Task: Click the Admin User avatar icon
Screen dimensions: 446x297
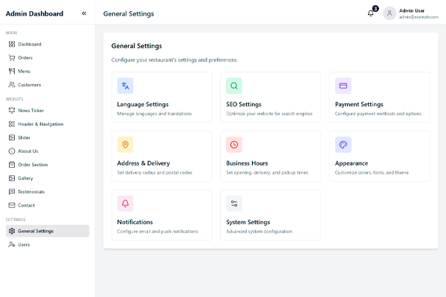Action: point(390,13)
